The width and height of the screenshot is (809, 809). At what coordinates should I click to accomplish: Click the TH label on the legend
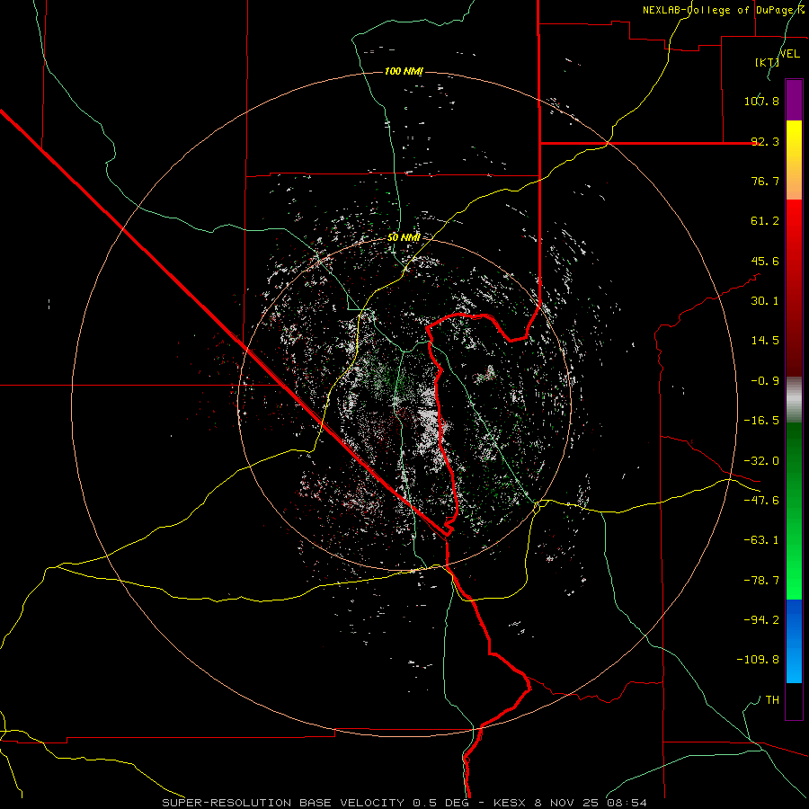click(x=772, y=700)
